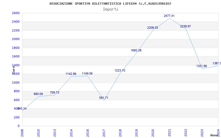Select data label 1321.86
Image resolution: width=221 pixels, height=138 pixels.
pyautogui.click(x=202, y=66)
